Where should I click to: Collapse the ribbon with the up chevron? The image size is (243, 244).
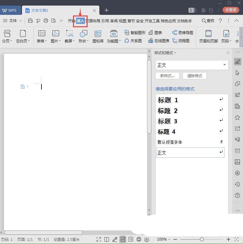tap(236, 21)
